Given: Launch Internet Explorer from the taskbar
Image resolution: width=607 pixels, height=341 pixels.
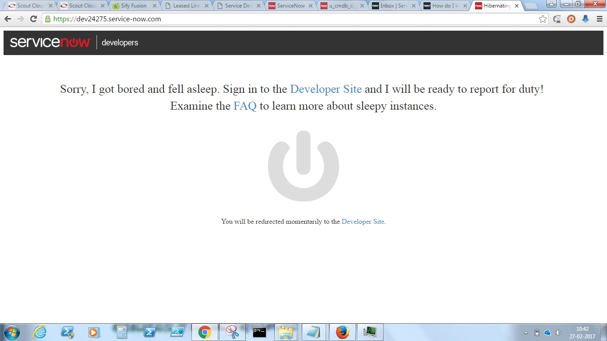Looking at the screenshot, I should pos(40,332).
